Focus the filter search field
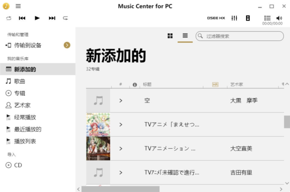The height and width of the screenshot is (192, 290). tap(240, 36)
